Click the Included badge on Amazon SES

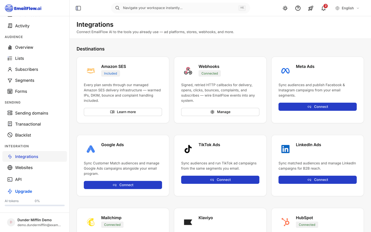tap(110, 73)
